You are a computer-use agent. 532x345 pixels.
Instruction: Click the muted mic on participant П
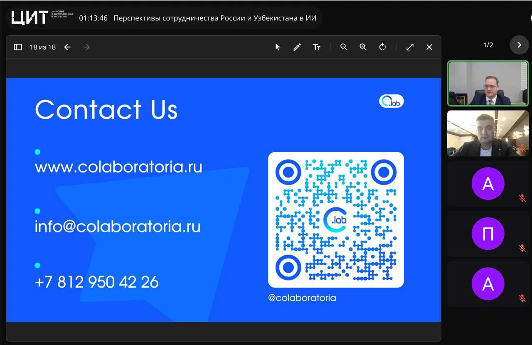(x=522, y=248)
